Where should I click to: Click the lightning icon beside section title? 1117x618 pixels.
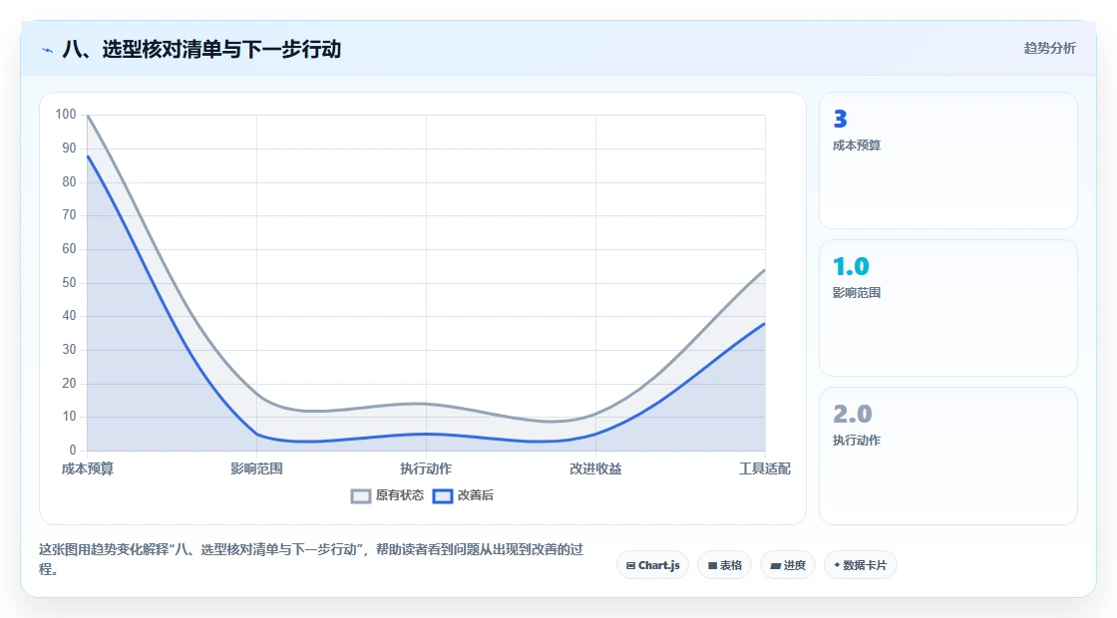click(x=48, y=50)
